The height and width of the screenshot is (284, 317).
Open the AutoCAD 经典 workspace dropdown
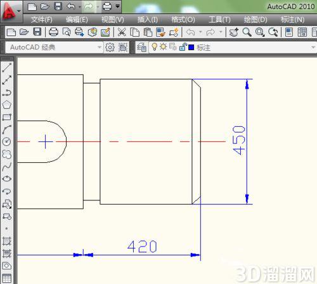[x=54, y=47]
